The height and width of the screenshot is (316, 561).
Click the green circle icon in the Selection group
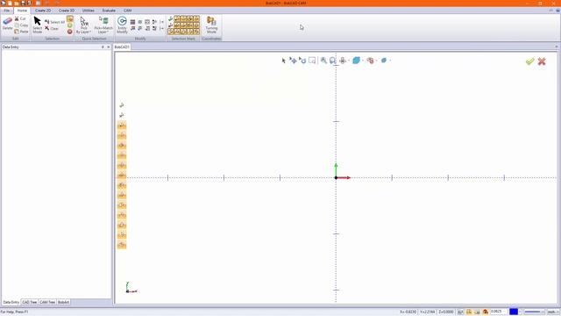click(x=70, y=25)
